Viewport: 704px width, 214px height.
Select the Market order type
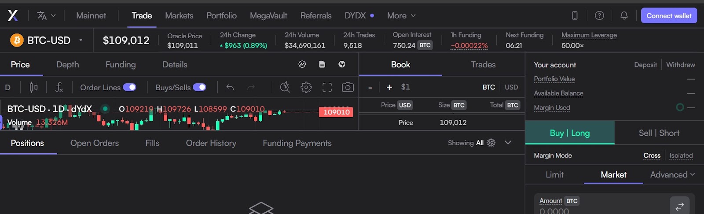(x=613, y=175)
